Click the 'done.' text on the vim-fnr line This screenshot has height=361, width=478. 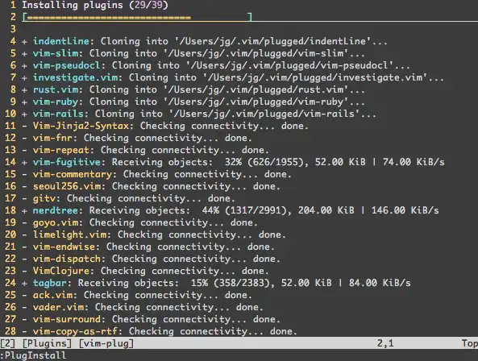[x=239, y=138]
